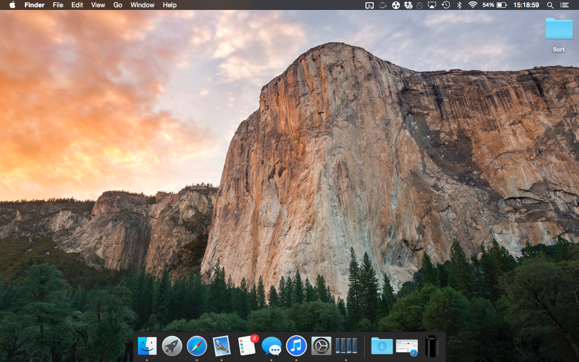Open the blue vertical bars app in Dock

click(x=346, y=346)
